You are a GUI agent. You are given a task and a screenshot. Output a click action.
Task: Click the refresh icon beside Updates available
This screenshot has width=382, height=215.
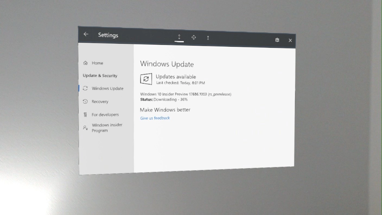146,79
